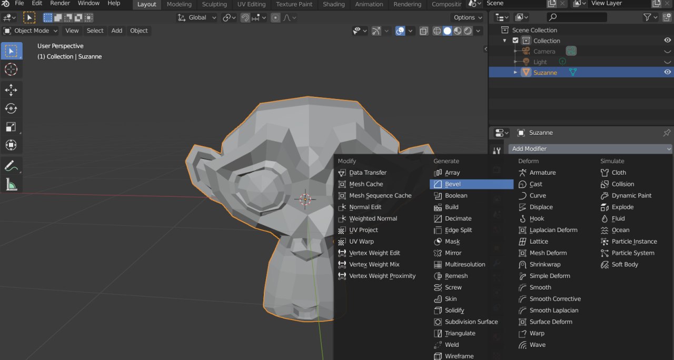Add the Mirror modifier from Generate
Viewport: 674px width, 360px height.
447,253
